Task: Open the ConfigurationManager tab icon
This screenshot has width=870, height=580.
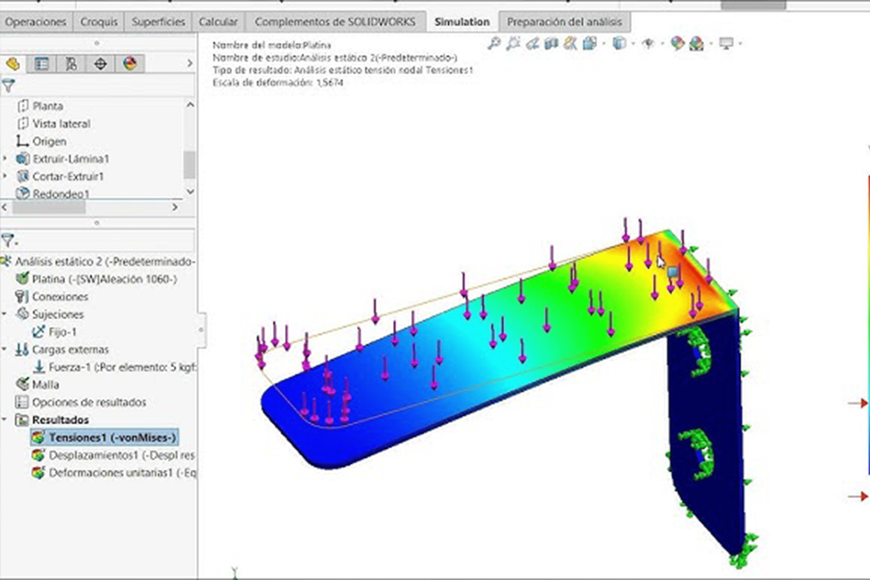Action: [x=71, y=64]
